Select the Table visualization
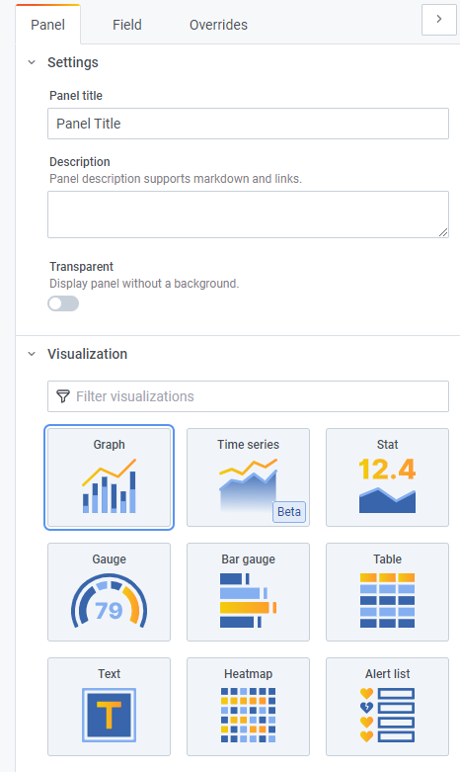The width and height of the screenshot is (460, 772). (x=387, y=592)
